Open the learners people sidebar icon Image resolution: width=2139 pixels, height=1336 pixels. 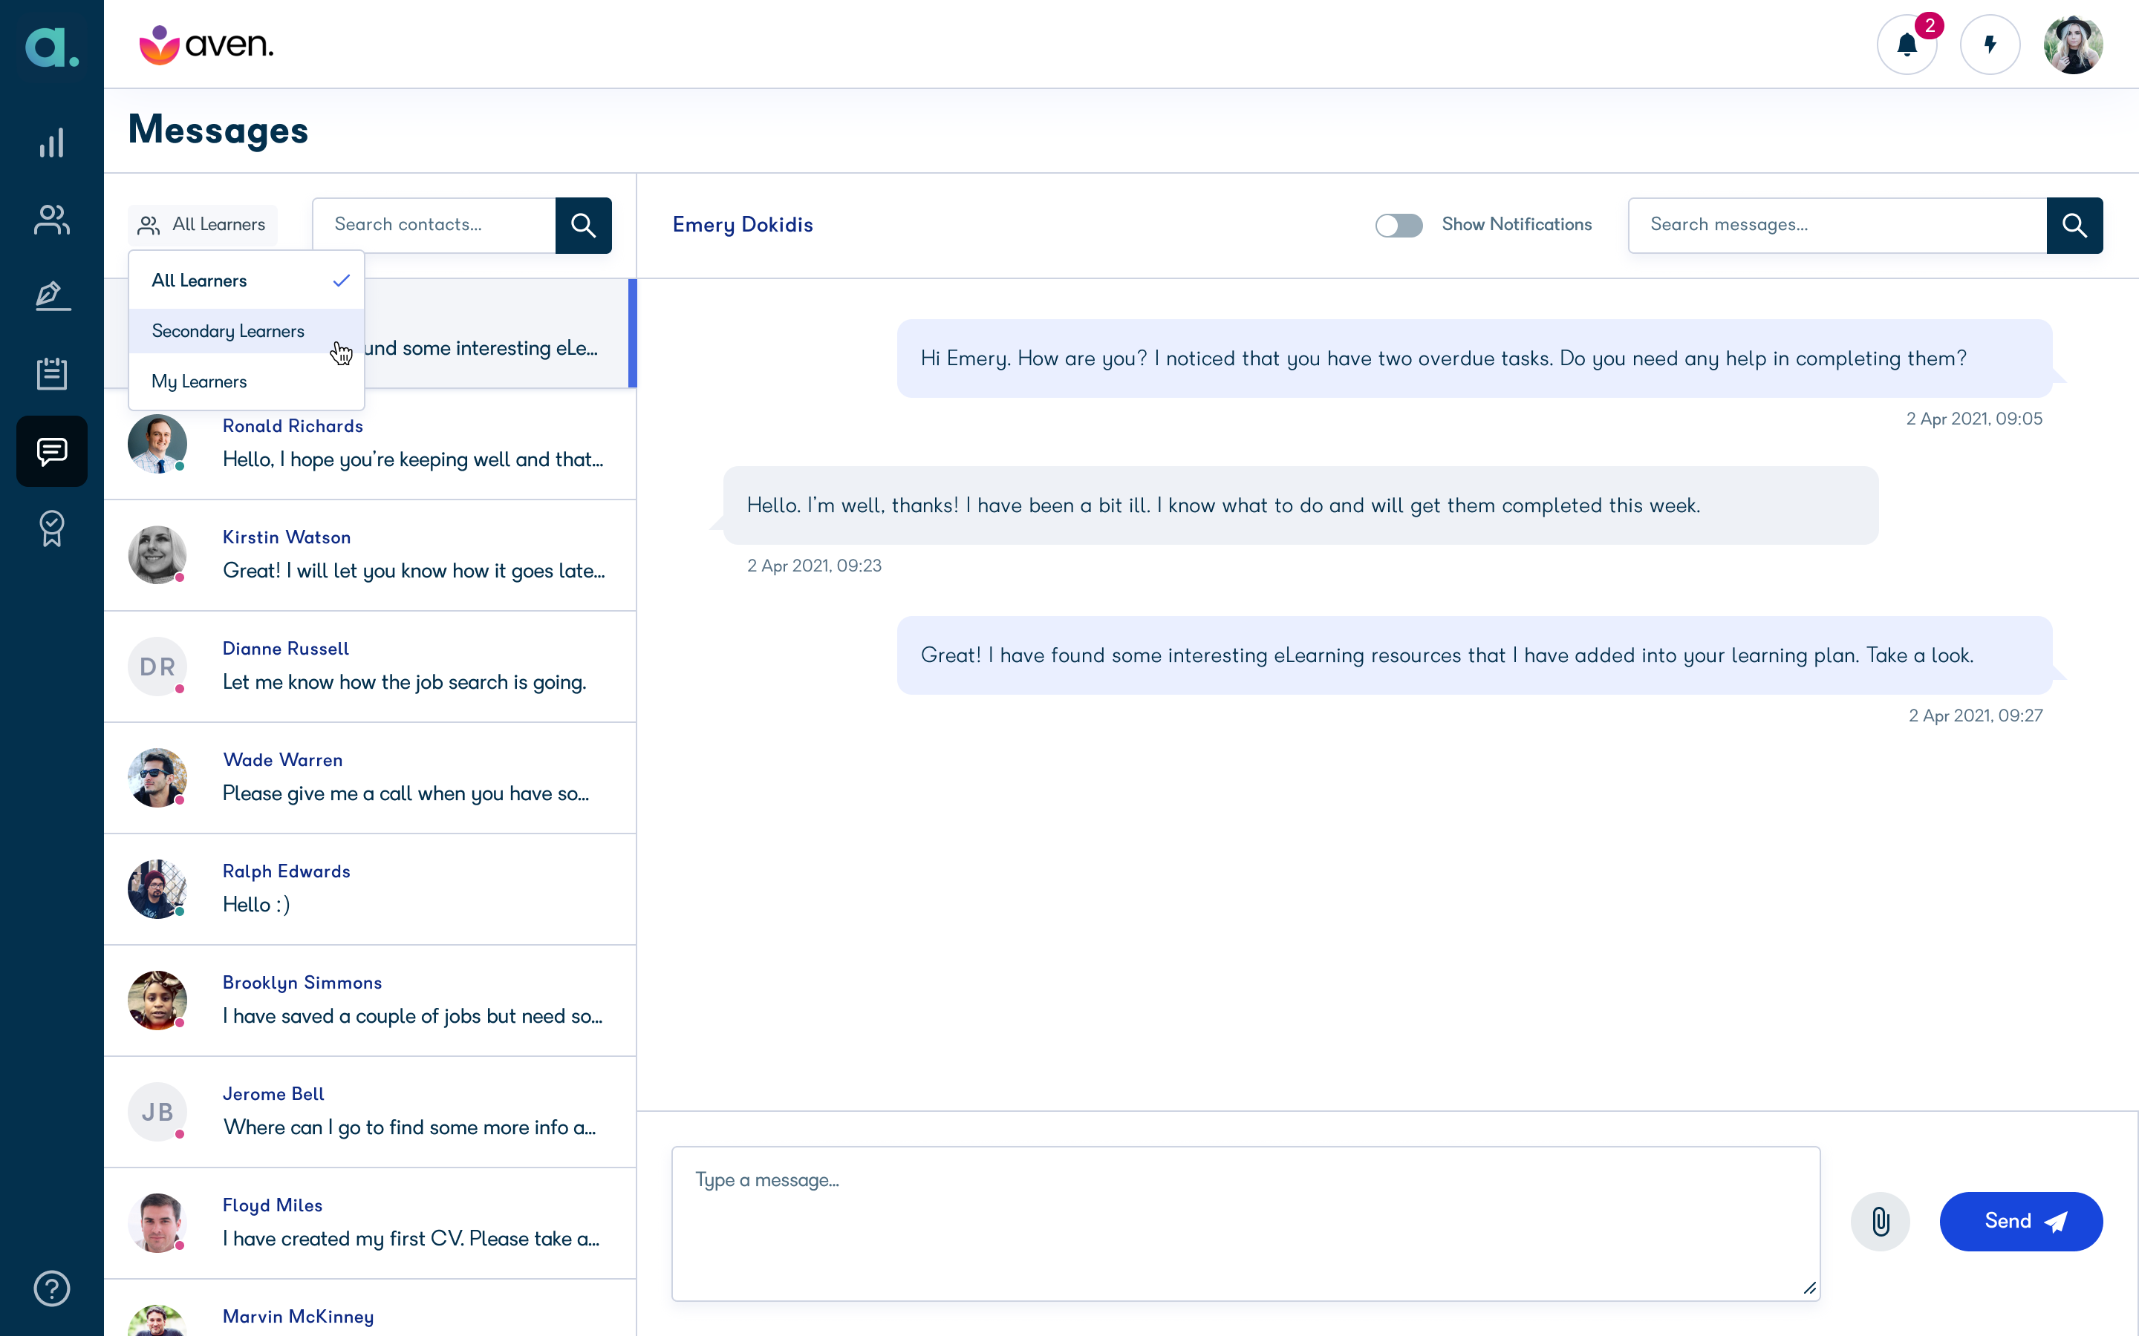tap(51, 220)
